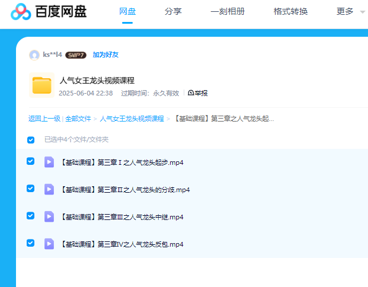Open 人气女王龙头视频课程 breadcrumb folder
Viewport: 368px width, 287px height.
132,119
